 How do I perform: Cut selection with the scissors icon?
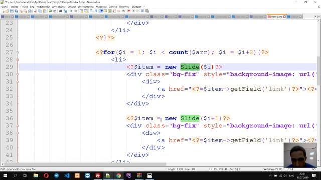click(35, 11)
